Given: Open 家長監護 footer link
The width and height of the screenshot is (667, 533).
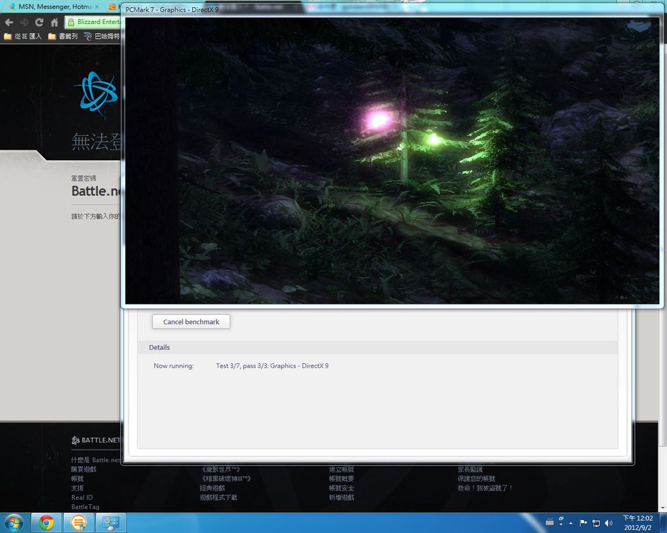Looking at the screenshot, I should (x=470, y=469).
